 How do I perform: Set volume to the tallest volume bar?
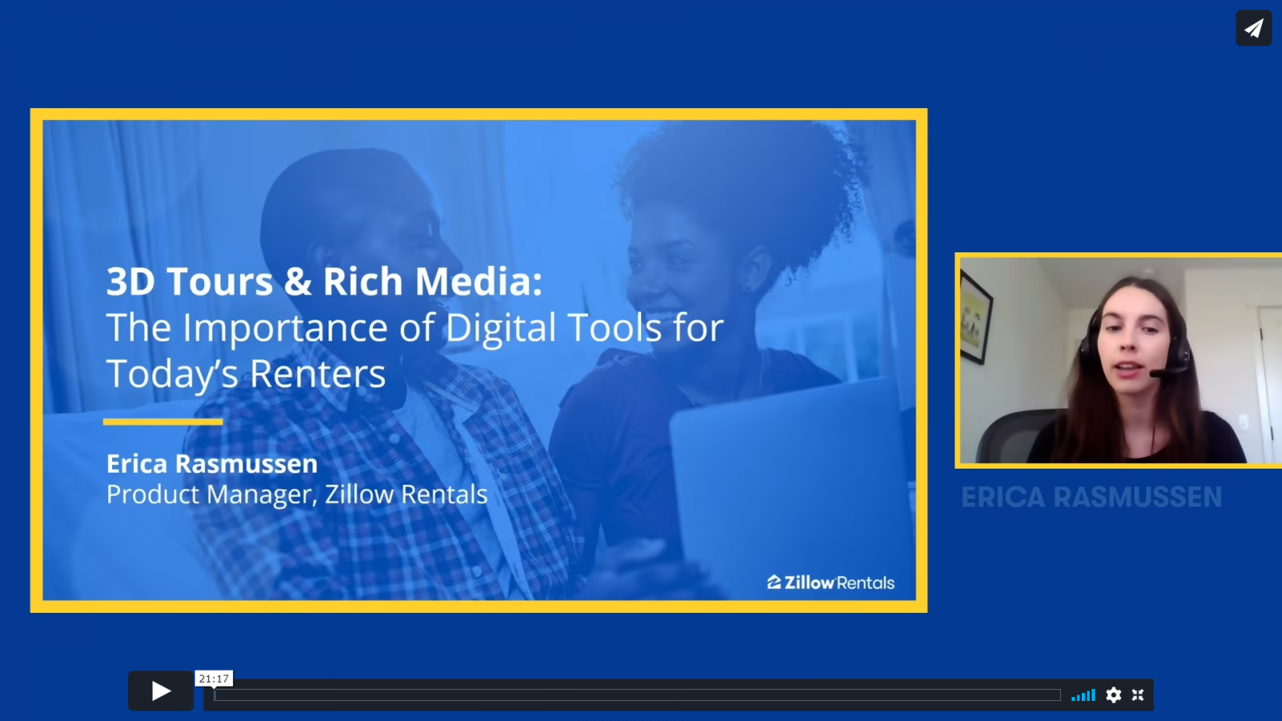pyautogui.click(x=1093, y=695)
